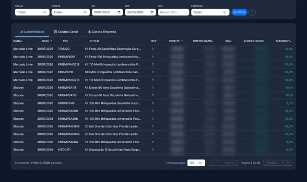
Task: Go to the first page using pagination icon
Action: click(213, 163)
